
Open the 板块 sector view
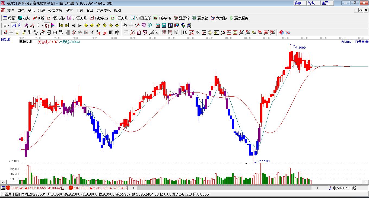click(x=24, y=18)
